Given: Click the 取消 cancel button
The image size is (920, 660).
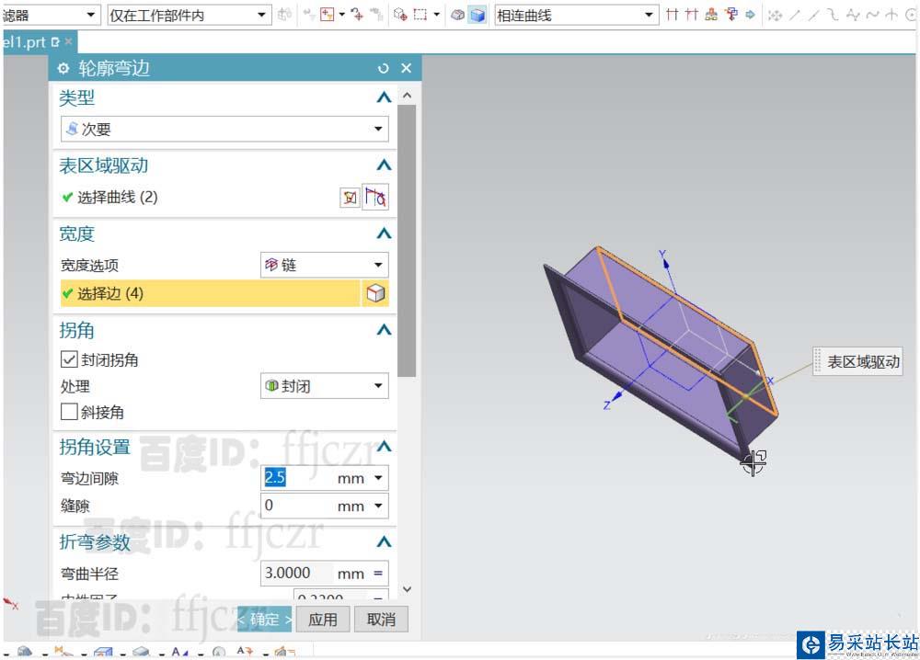Looking at the screenshot, I should click(x=381, y=619).
